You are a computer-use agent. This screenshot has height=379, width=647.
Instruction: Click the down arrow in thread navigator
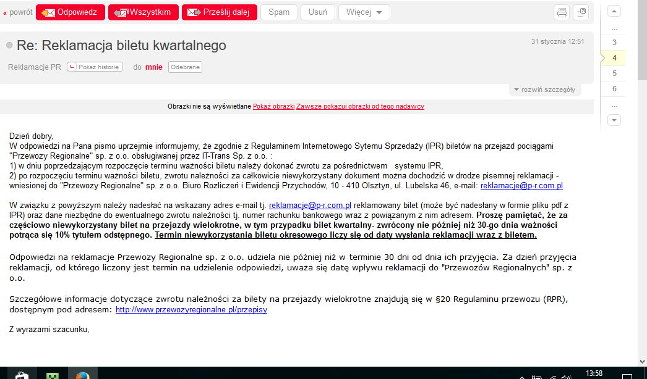click(614, 120)
